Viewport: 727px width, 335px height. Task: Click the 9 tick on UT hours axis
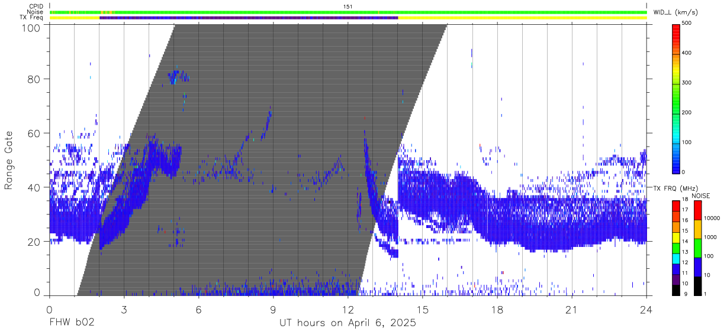click(x=273, y=310)
